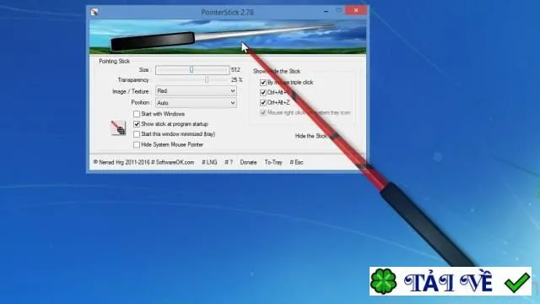Tick Start this window minimized (tray)
This screenshot has width=540, height=304.
click(x=137, y=134)
